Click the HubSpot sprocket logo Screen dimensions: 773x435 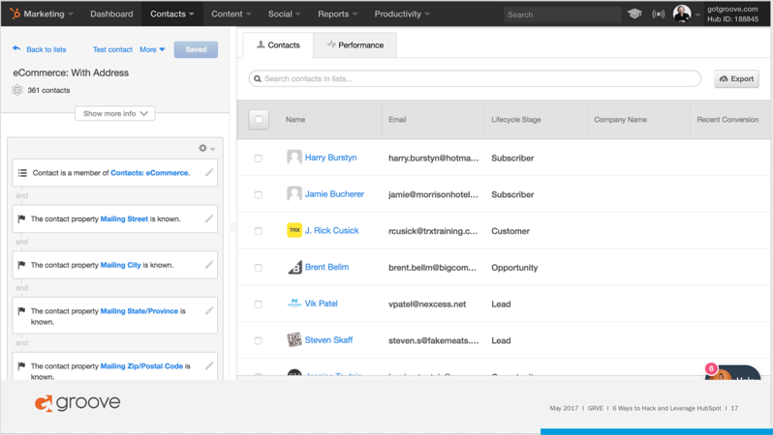(15, 14)
